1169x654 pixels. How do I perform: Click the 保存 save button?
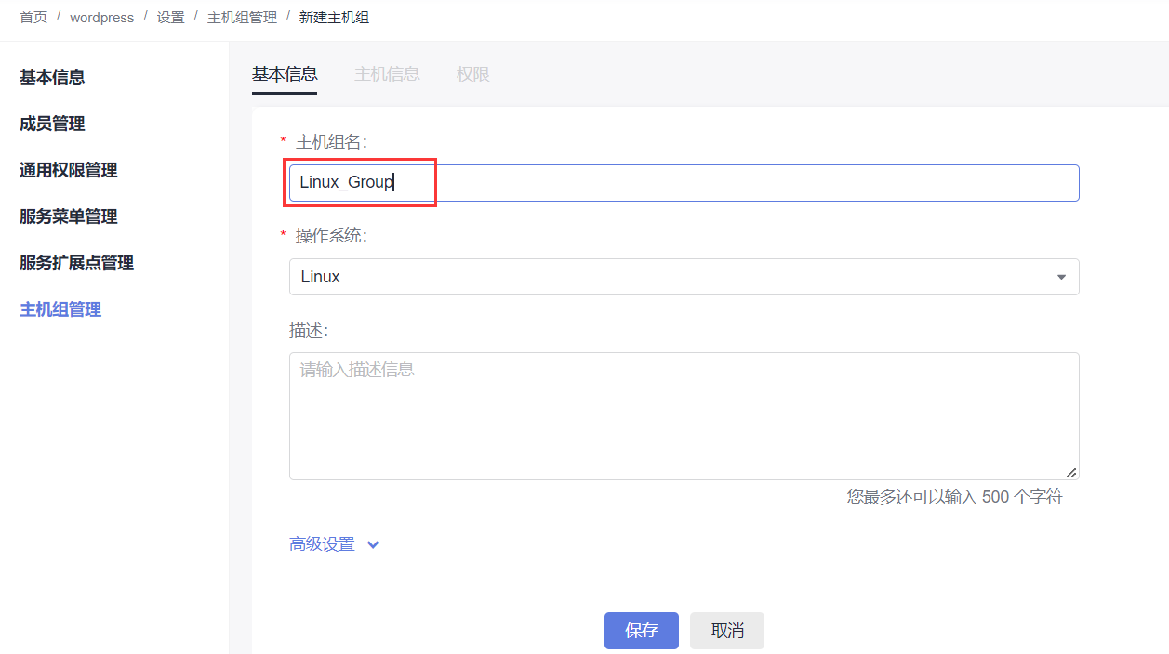(642, 631)
